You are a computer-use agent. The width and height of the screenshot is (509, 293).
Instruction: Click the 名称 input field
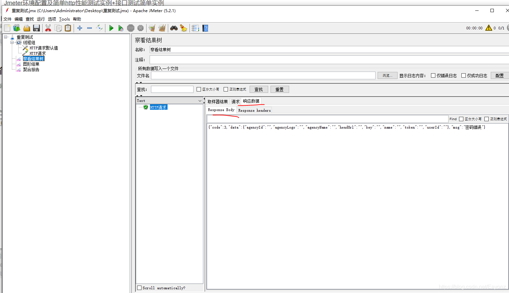click(329, 50)
